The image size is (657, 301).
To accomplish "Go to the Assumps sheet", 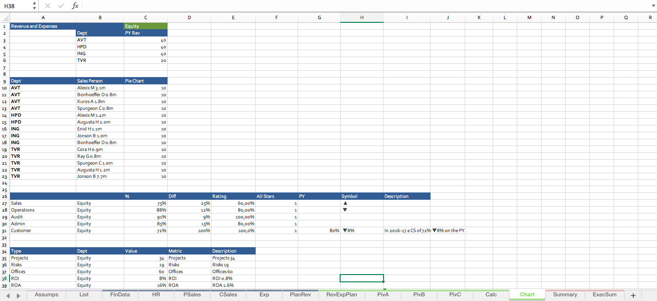I will click(x=46, y=295).
